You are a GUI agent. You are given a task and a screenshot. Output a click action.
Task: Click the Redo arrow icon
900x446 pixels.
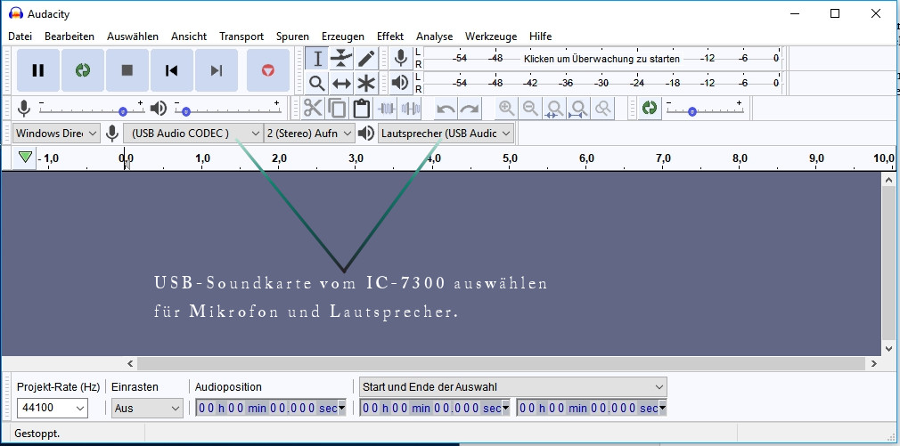click(470, 108)
